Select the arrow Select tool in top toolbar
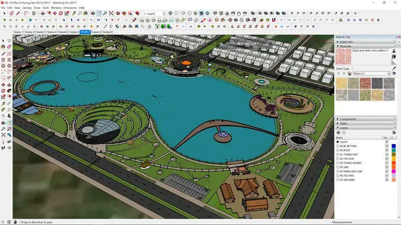This screenshot has height=225, width=401. [x=4, y=13]
